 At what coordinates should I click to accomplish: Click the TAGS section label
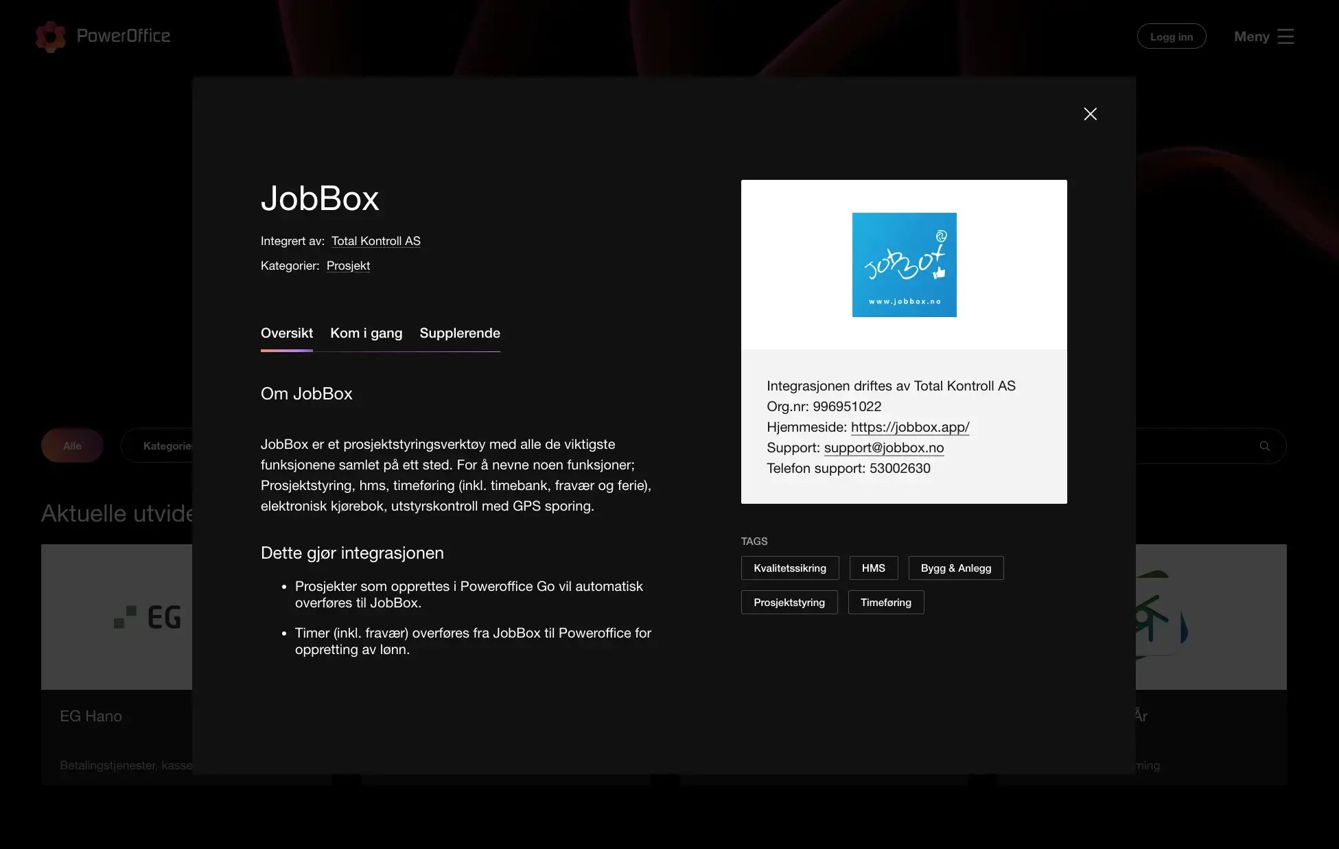[x=754, y=541]
